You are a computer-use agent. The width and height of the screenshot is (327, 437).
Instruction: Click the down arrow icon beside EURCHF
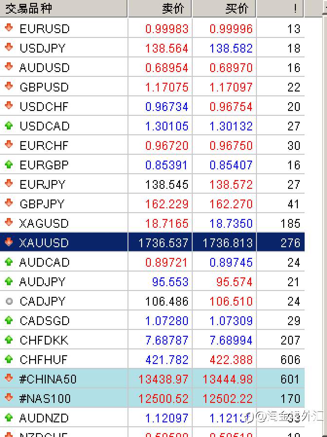(x=9, y=145)
